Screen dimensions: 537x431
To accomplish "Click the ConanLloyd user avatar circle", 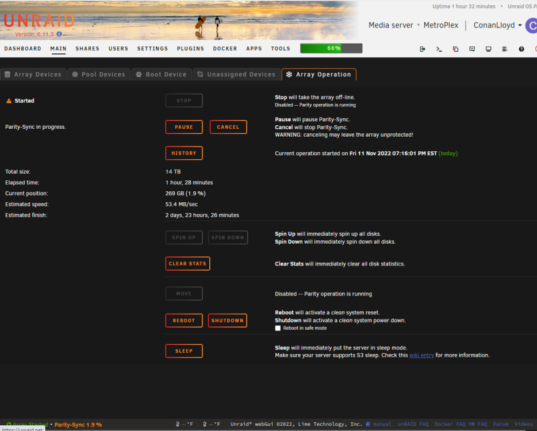I will 531,26.
